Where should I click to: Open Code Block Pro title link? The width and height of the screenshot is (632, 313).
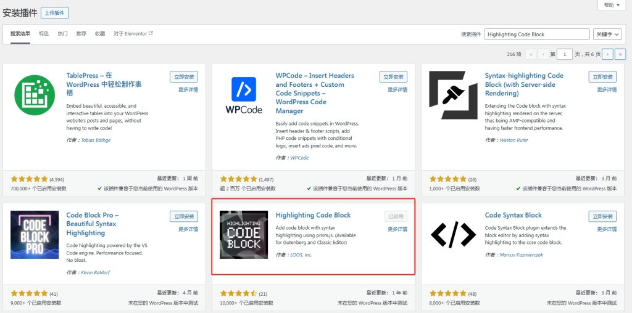(x=93, y=224)
